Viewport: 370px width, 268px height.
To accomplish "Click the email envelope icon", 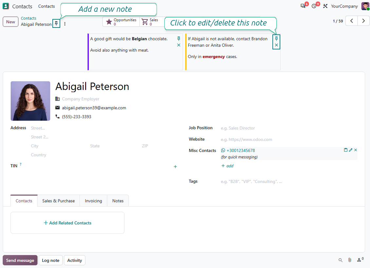I will [57, 108].
